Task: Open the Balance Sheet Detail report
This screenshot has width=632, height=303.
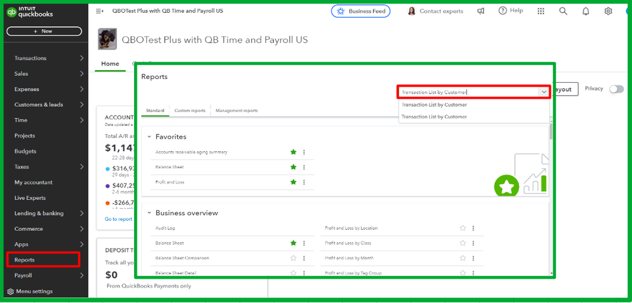Action: [x=176, y=273]
